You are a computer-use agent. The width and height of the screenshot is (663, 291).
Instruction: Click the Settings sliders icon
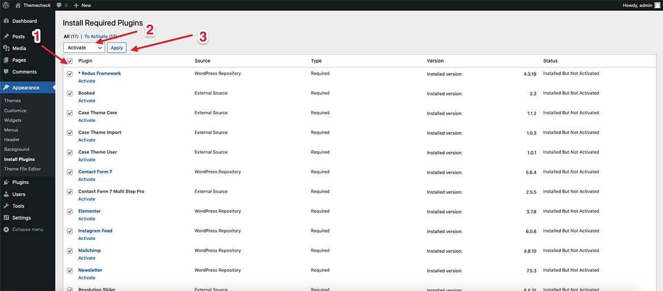pos(6,218)
